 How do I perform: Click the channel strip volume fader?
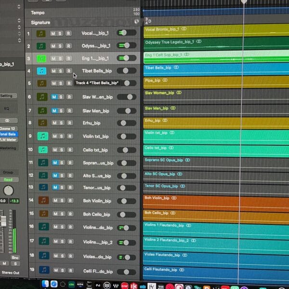pyautogui.click(x=3, y=221)
